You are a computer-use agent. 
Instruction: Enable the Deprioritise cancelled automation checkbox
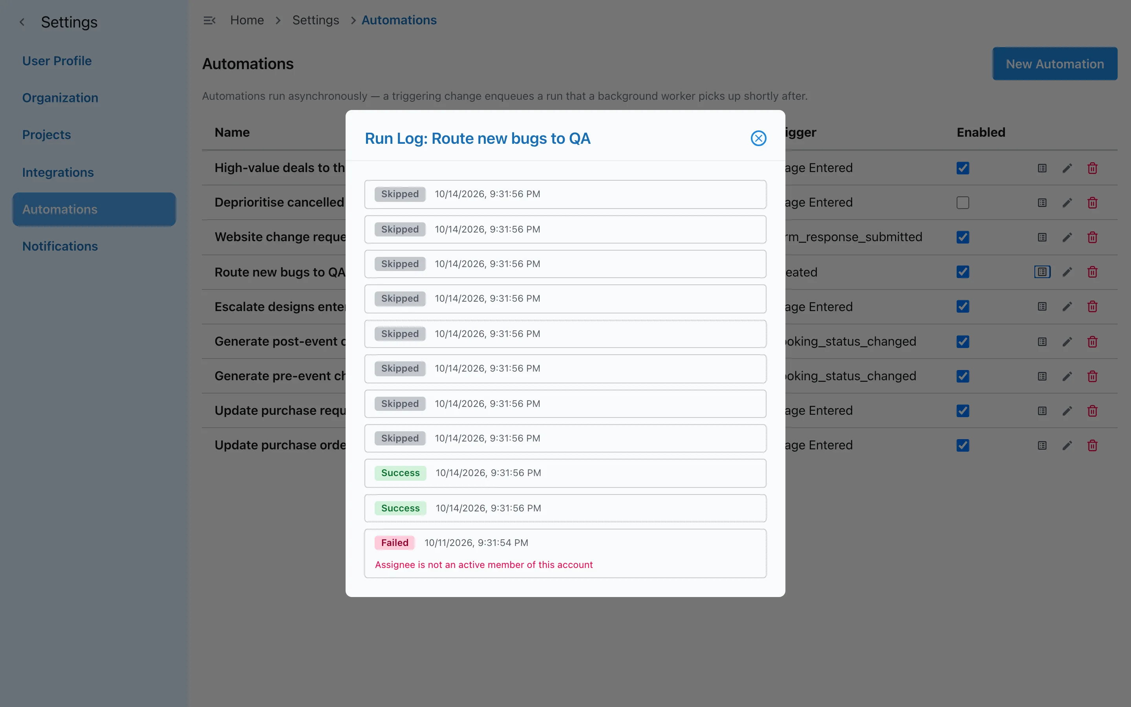[x=963, y=202]
